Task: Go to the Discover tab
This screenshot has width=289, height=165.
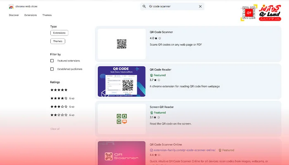Action: click(x=14, y=15)
